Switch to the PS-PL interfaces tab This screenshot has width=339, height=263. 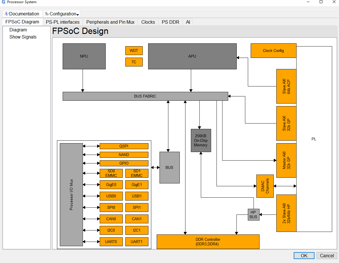click(x=63, y=22)
